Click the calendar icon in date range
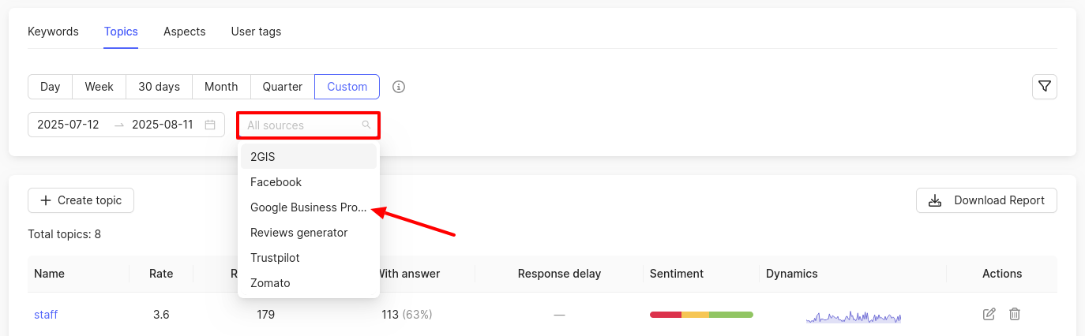 [x=210, y=125]
